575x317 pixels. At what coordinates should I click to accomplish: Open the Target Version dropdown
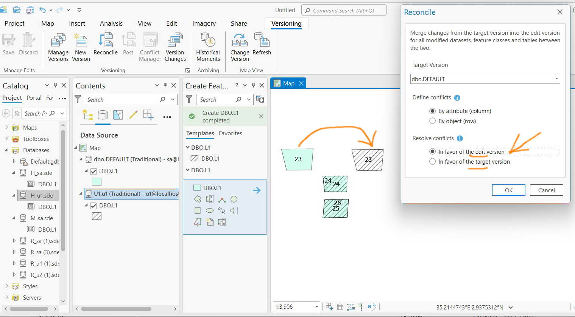point(556,79)
